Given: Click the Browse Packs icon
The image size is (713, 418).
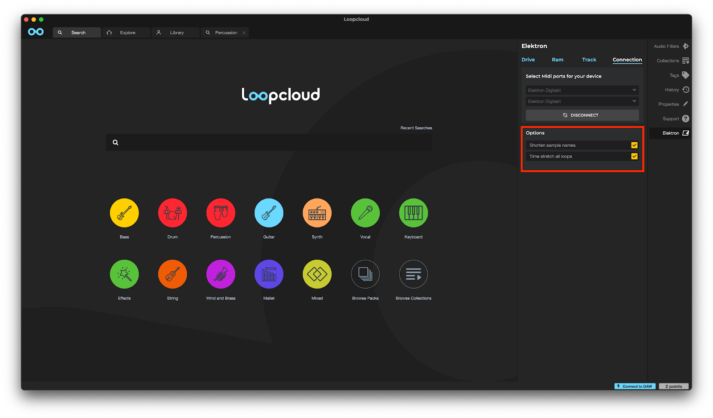Looking at the screenshot, I should (x=365, y=274).
